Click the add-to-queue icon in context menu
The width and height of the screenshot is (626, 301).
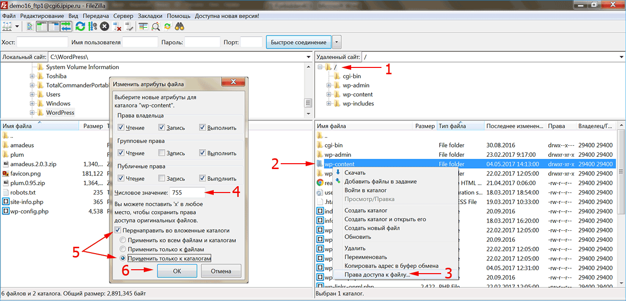click(x=337, y=181)
